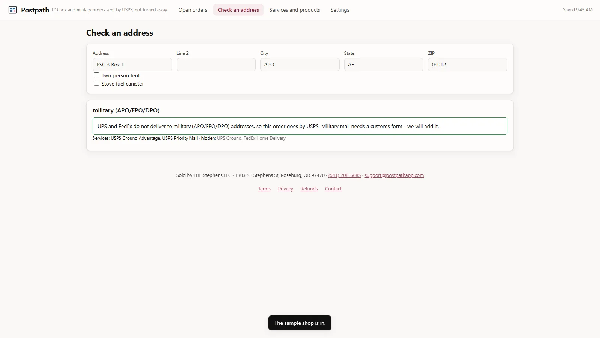Call the (541) 208-6685 phone link

[x=345, y=175]
